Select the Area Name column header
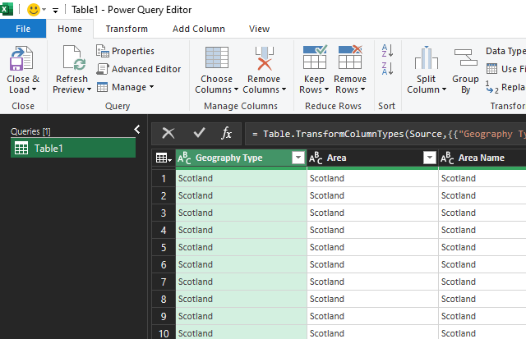This screenshot has height=339, width=526. click(482, 158)
